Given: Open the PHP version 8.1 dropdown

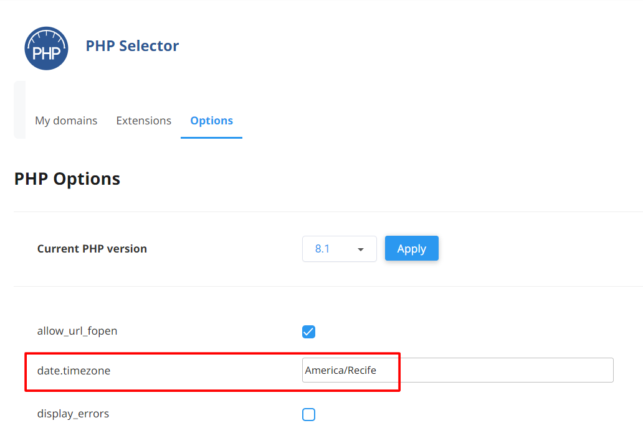Looking at the screenshot, I should tap(339, 249).
